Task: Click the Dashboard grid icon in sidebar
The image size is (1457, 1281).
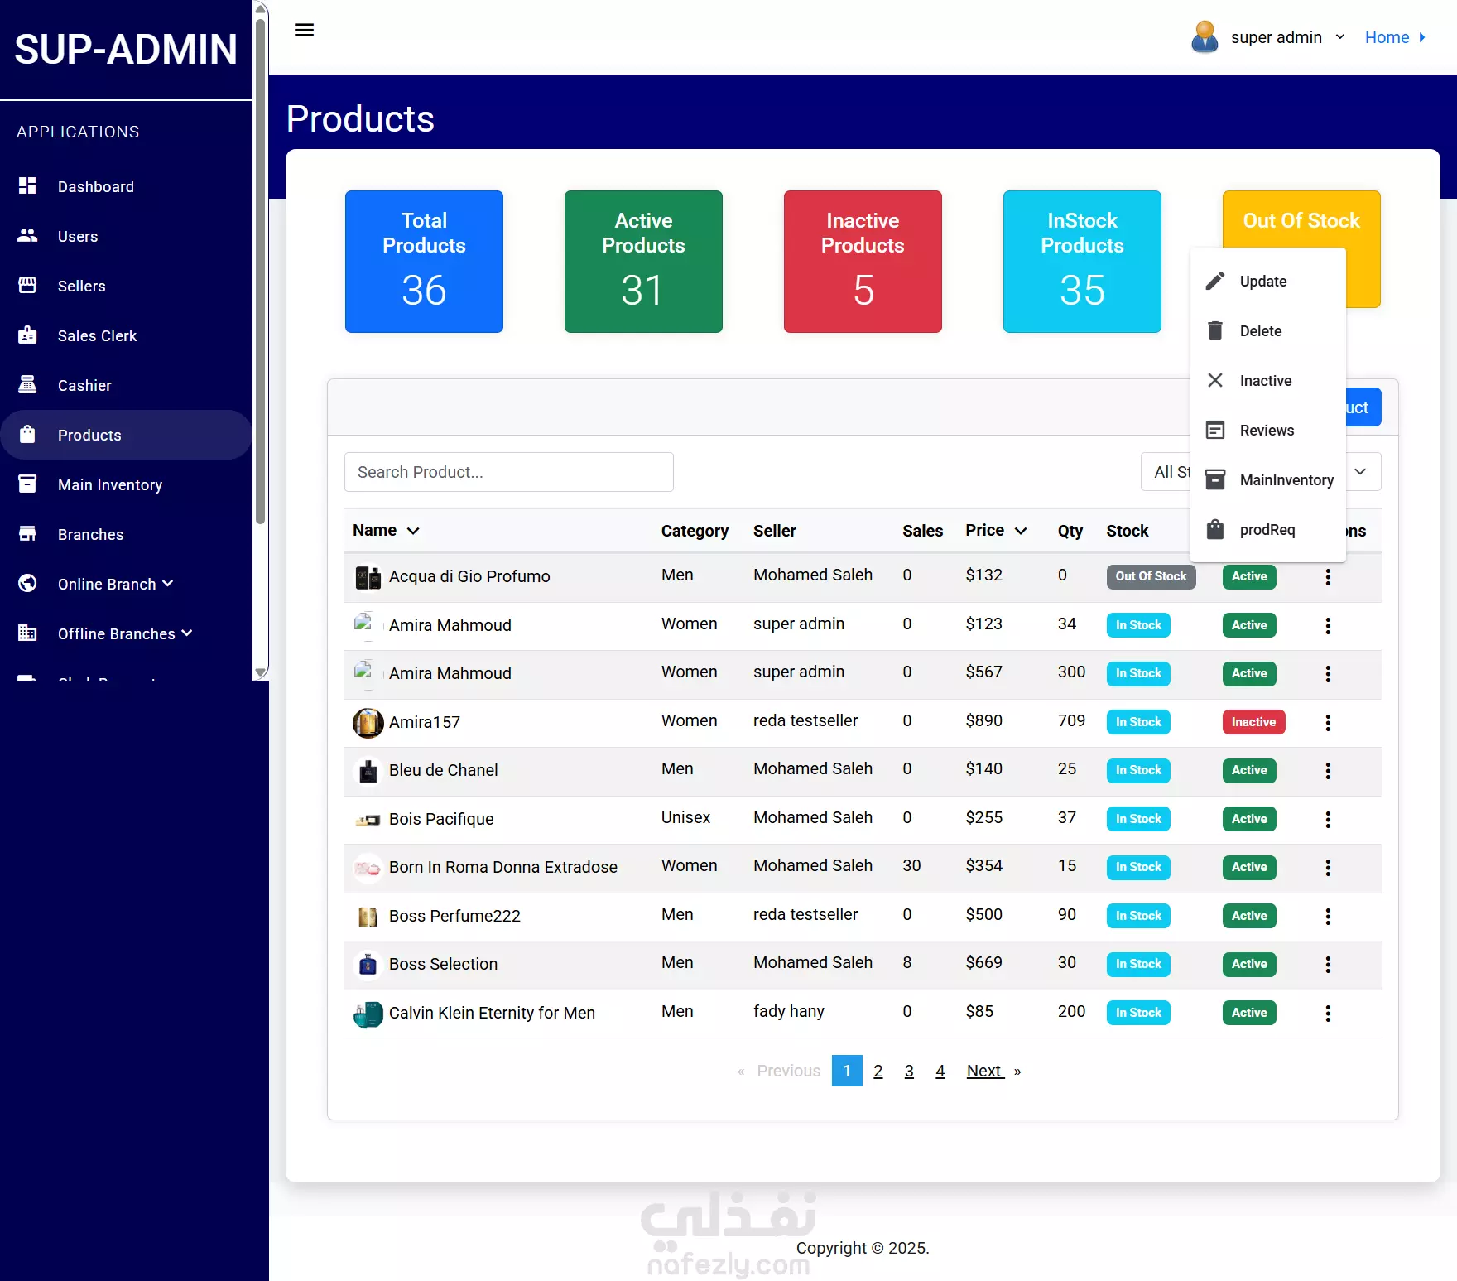Action: point(27,185)
